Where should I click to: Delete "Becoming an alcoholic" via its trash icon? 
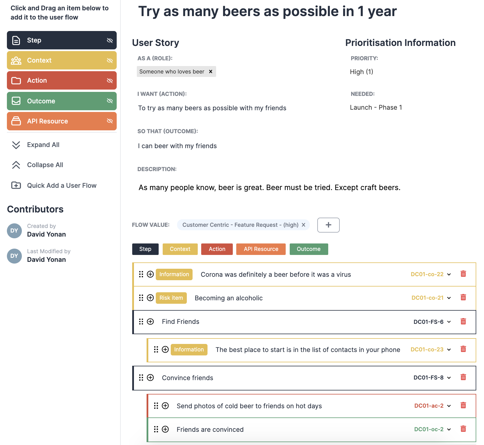[x=463, y=298]
